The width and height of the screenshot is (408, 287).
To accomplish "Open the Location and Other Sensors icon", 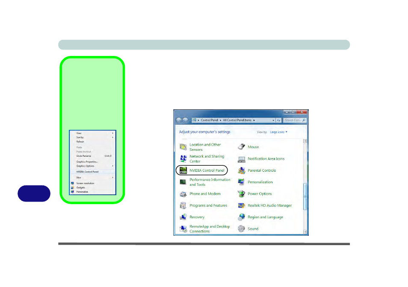I will (183, 147).
